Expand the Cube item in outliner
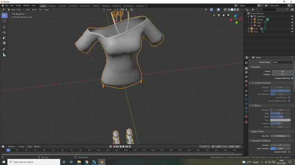295x165 pixels. pos(252,22)
